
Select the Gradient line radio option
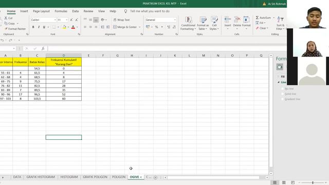click(x=282, y=99)
